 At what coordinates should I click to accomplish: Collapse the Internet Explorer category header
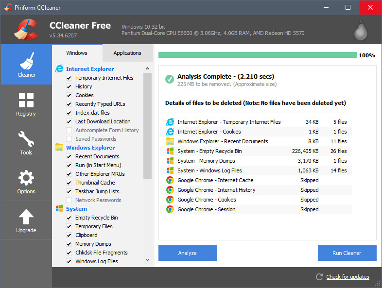coord(90,69)
